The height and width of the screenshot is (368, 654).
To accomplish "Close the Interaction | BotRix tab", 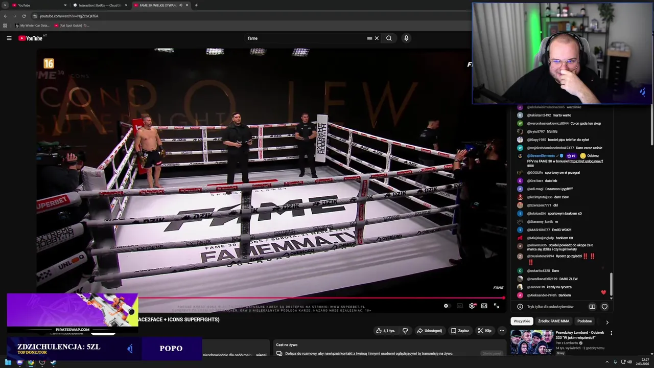I will tap(126, 5).
